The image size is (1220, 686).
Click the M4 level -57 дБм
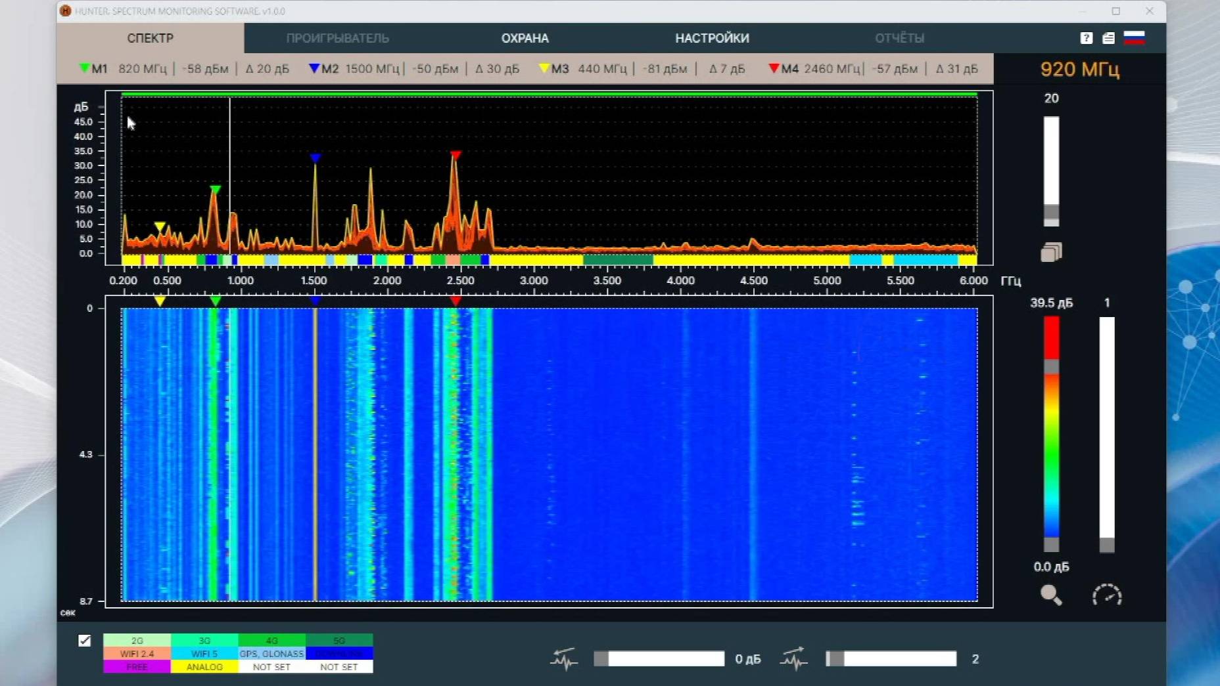click(895, 68)
